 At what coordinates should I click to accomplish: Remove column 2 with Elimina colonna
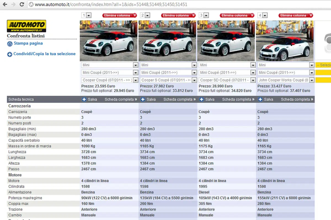coord(178,15)
